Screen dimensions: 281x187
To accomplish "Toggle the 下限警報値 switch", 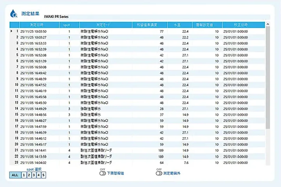I will [x=103, y=173].
